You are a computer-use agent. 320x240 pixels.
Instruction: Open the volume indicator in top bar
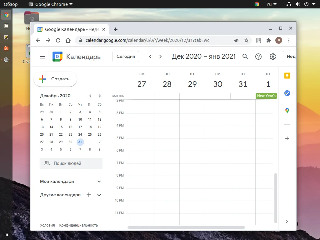pos(298,4)
